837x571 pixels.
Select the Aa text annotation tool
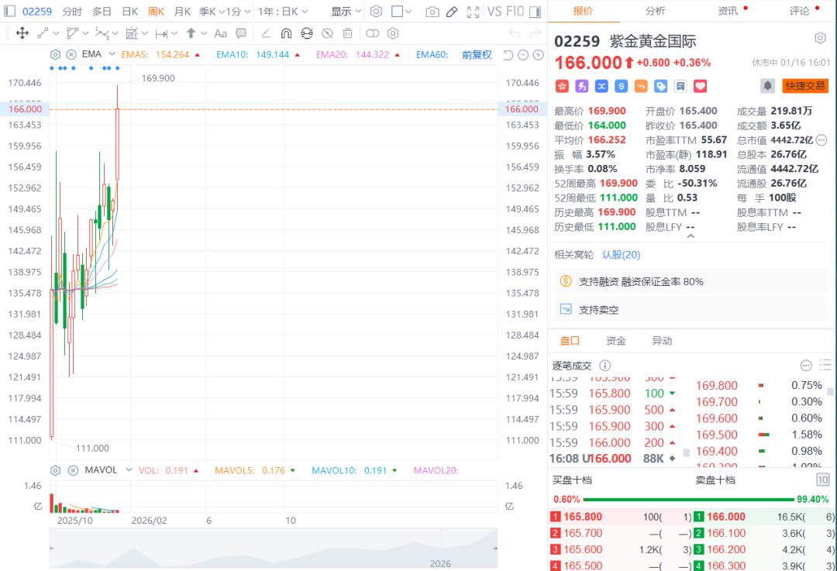coord(220,33)
